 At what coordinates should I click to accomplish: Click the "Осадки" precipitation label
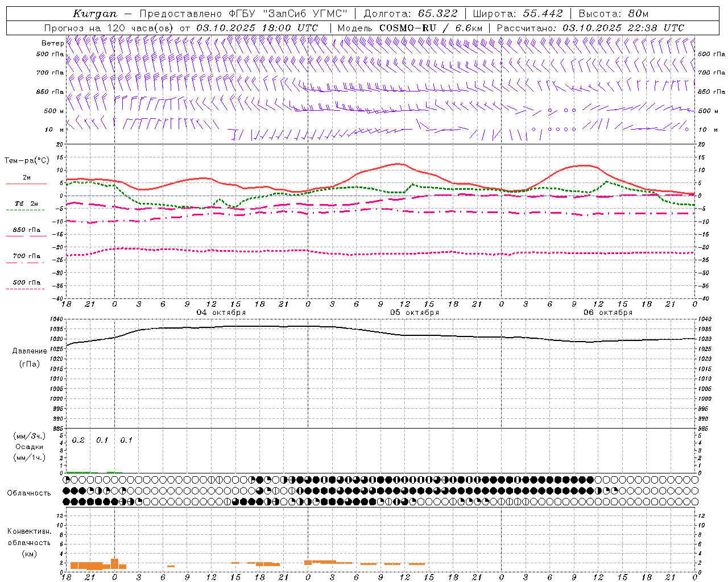point(30,447)
